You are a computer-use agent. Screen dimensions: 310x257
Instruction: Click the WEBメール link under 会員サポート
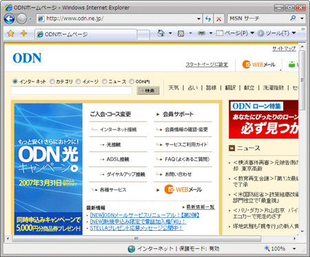(x=183, y=190)
